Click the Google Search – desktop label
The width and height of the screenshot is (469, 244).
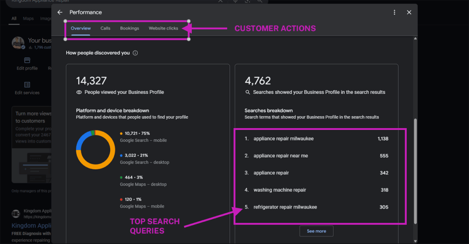pos(144,162)
